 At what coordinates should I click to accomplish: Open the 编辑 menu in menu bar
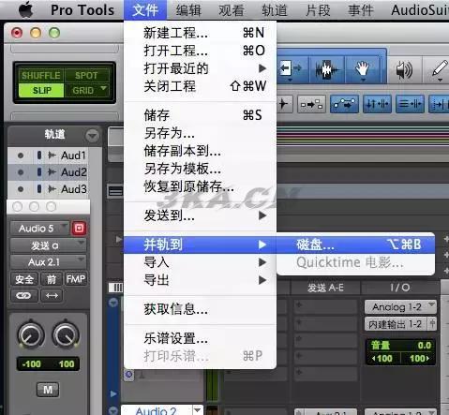pyautogui.click(x=188, y=10)
